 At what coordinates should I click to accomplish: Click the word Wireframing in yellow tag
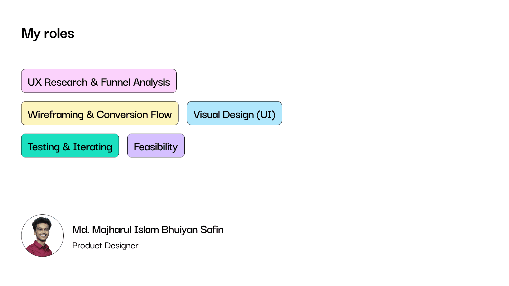[x=55, y=115]
